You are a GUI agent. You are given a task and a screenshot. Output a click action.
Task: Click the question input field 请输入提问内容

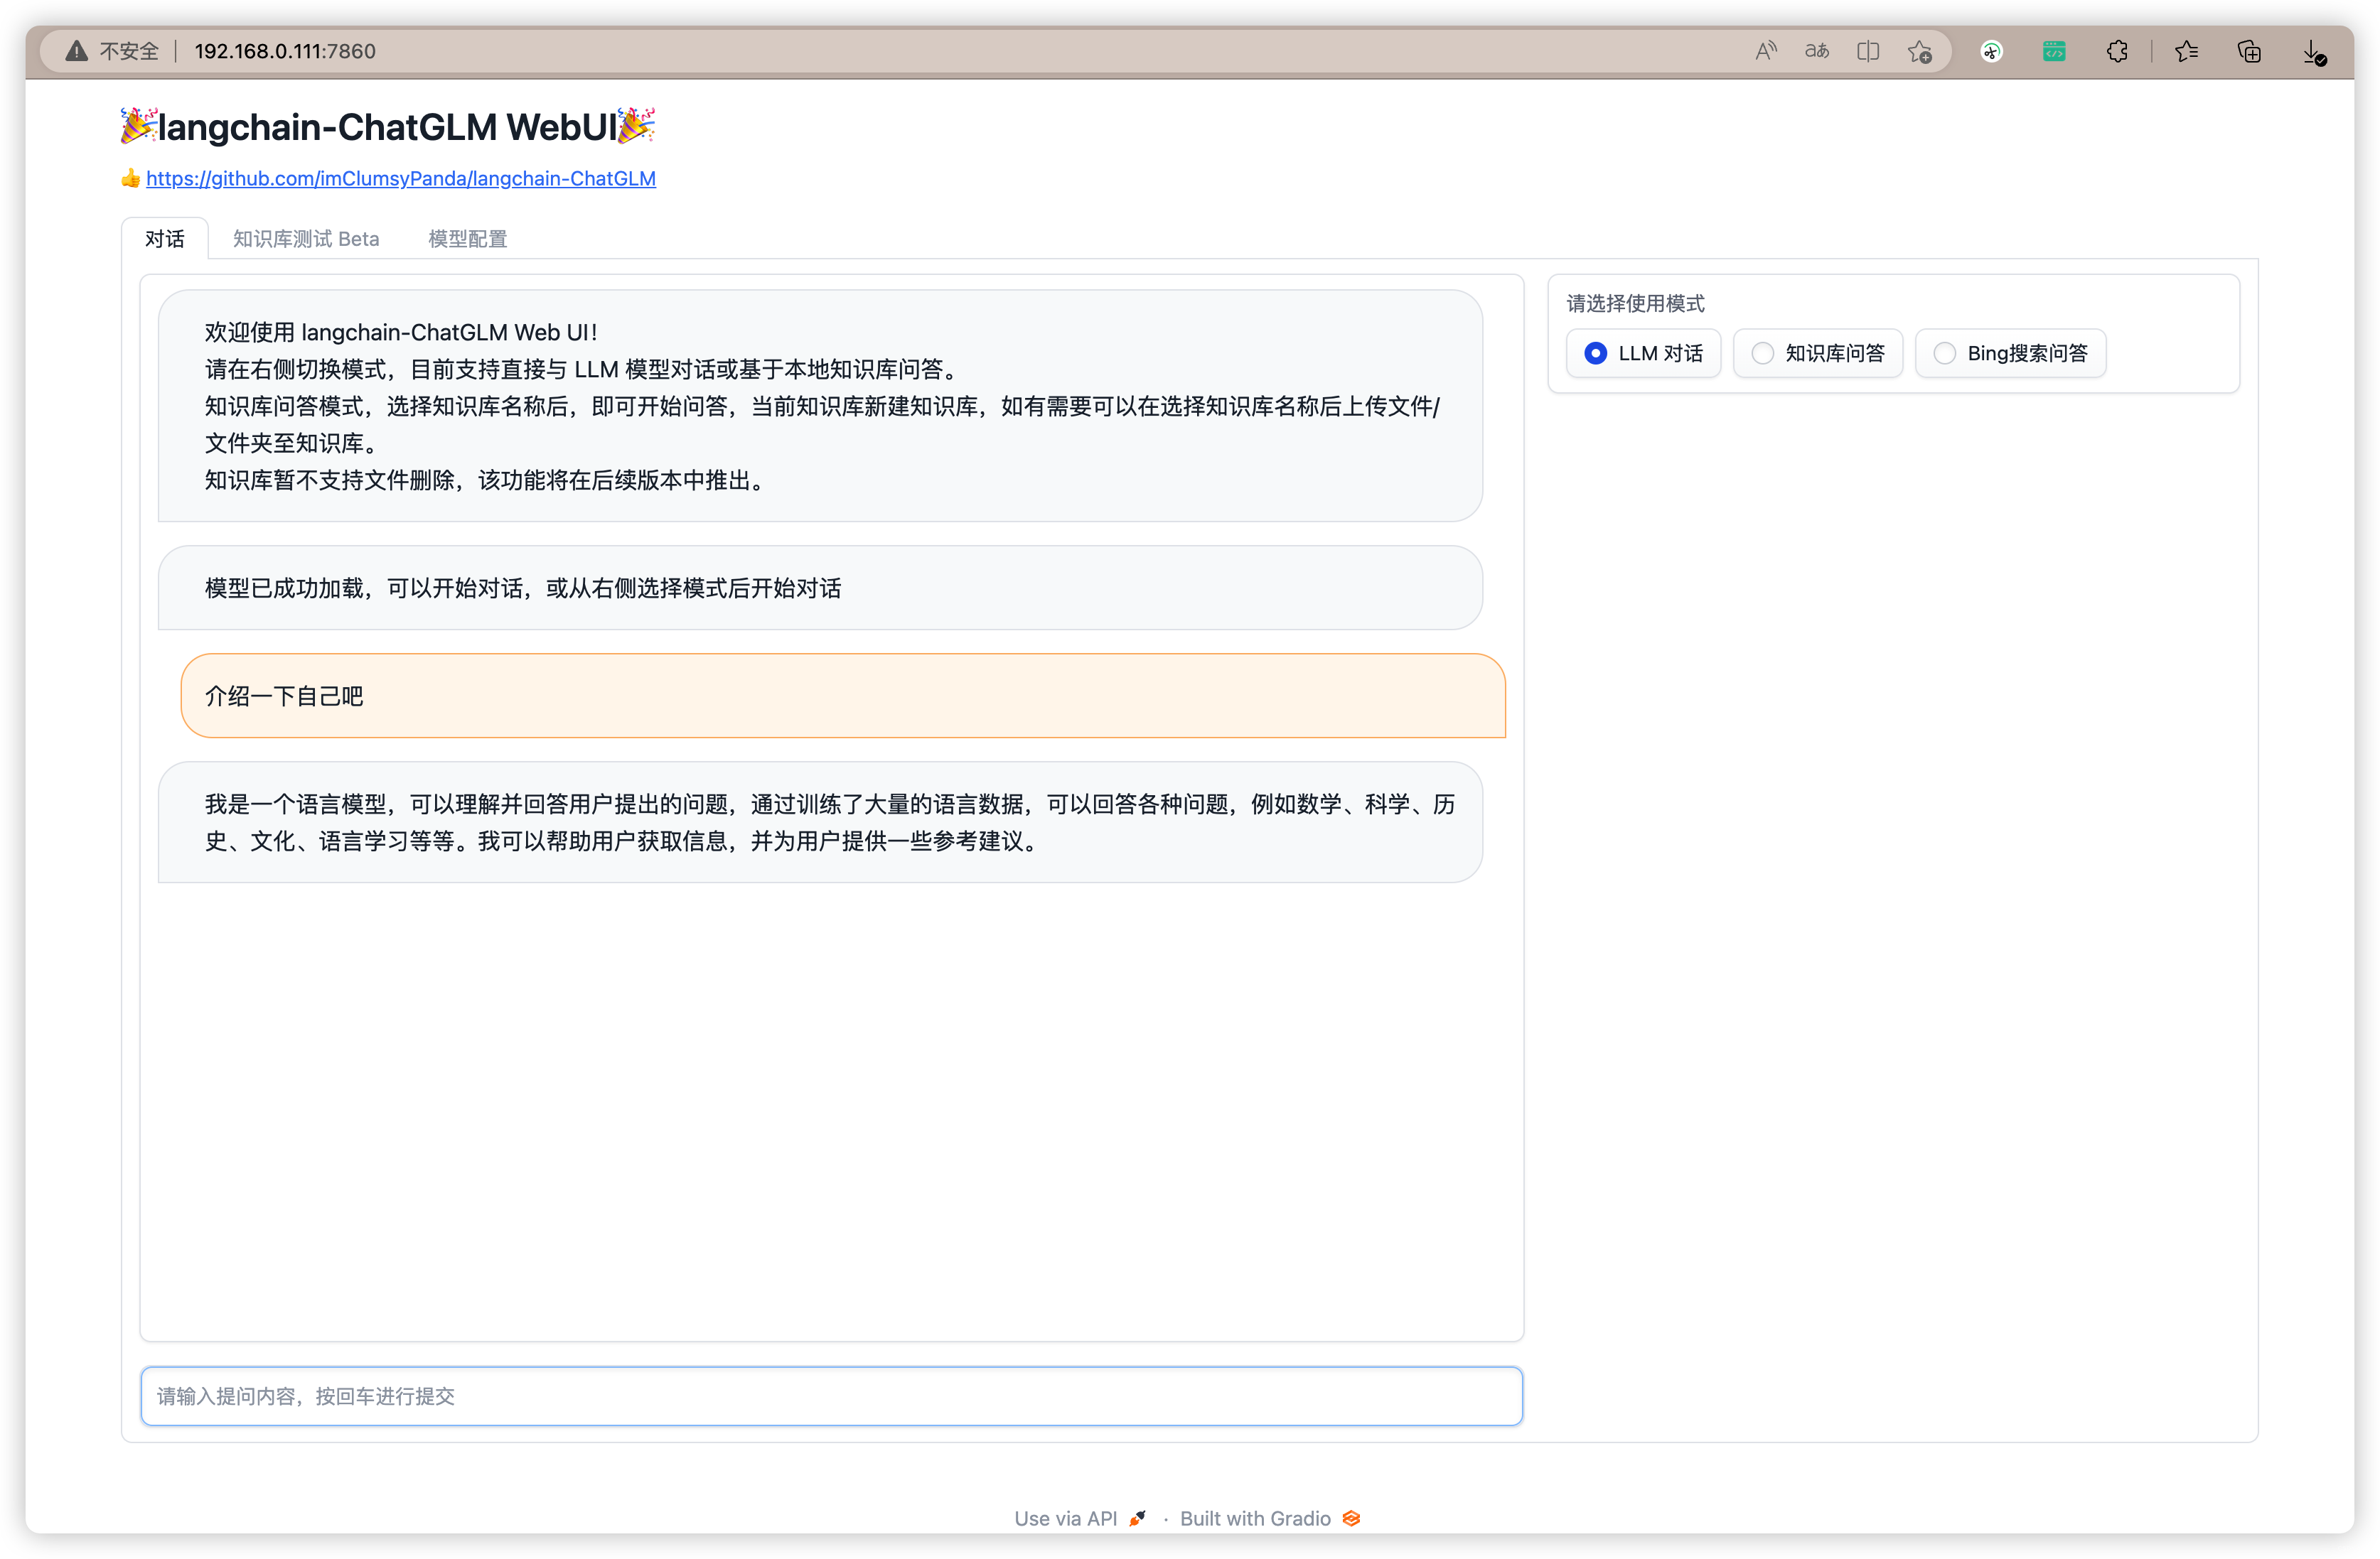[831, 1395]
